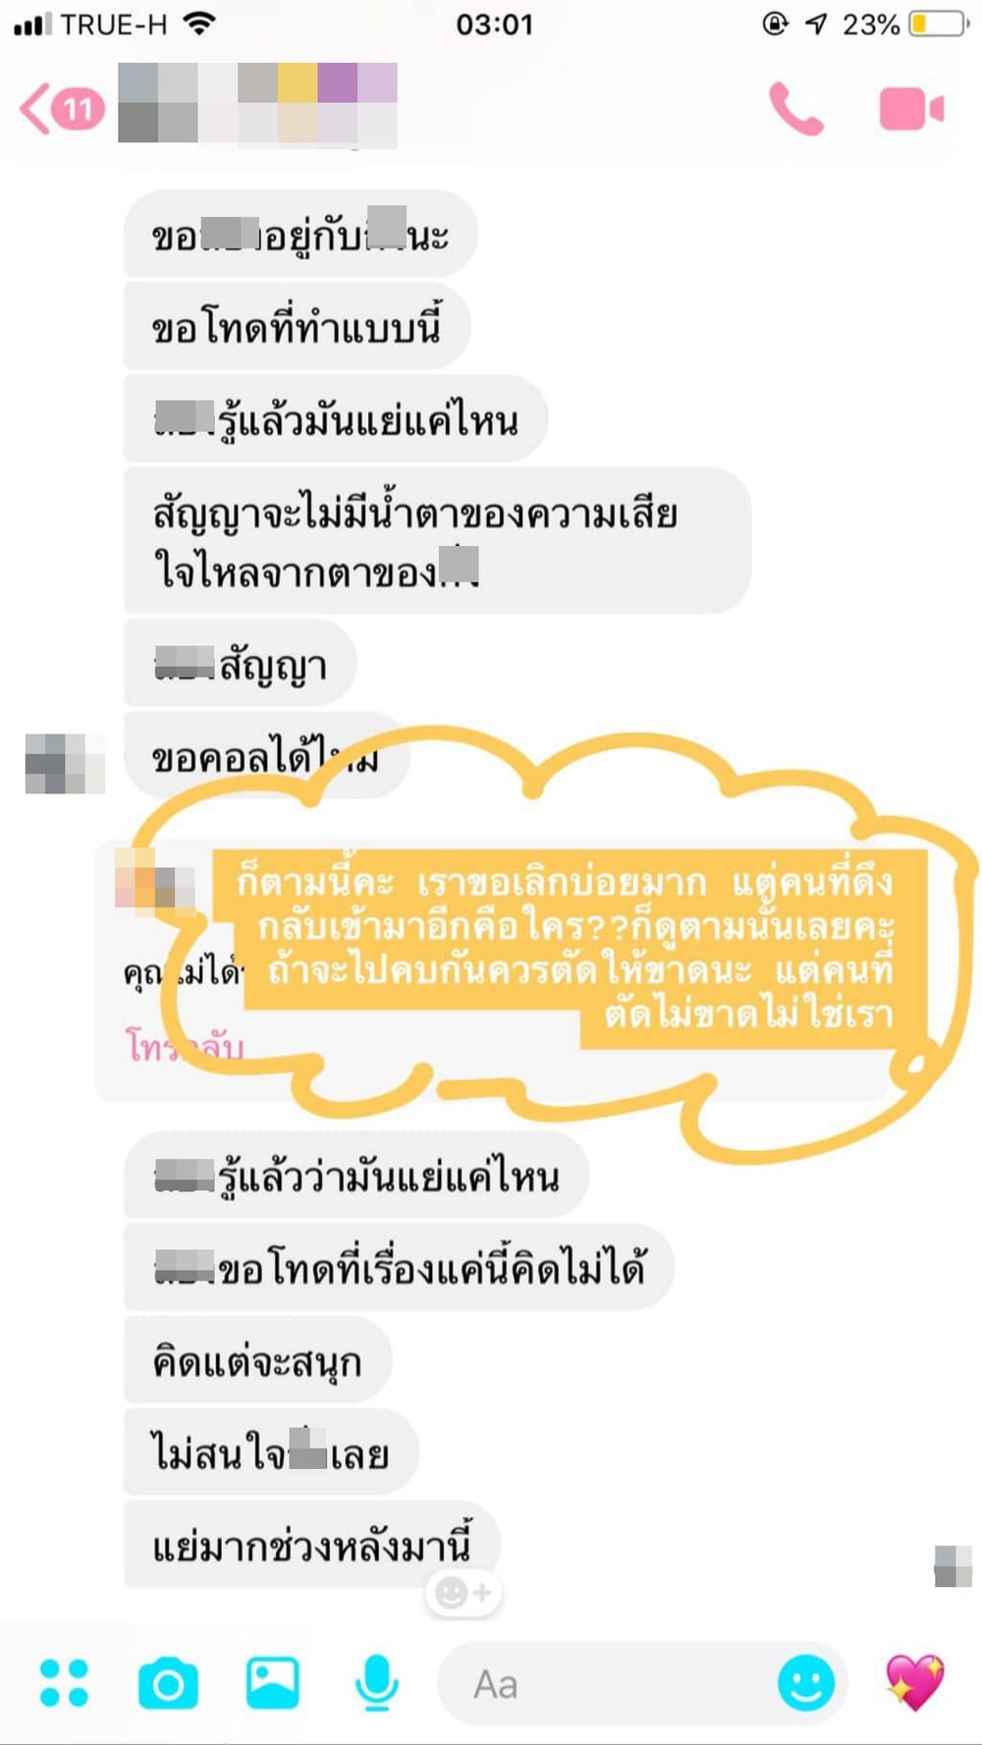Tap the unread count badge 11
The height and width of the screenshot is (1745, 982).
[79, 108]
